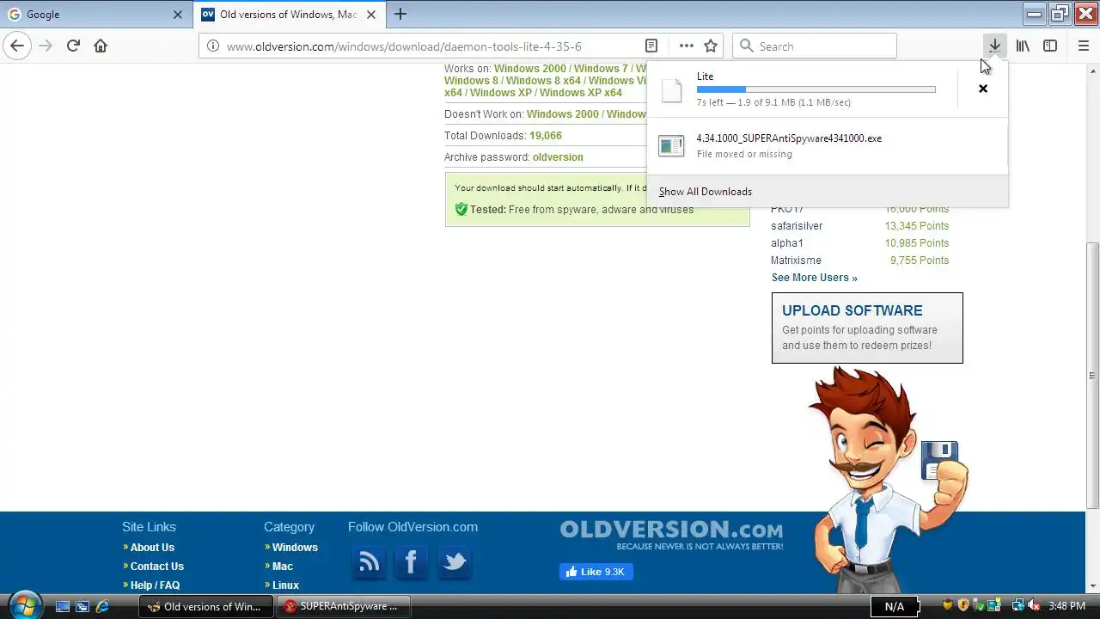Image resolution: width=1100 pixels, height=619 pixels.
Task: Switch to the Google tab
Action: point(95,15)
